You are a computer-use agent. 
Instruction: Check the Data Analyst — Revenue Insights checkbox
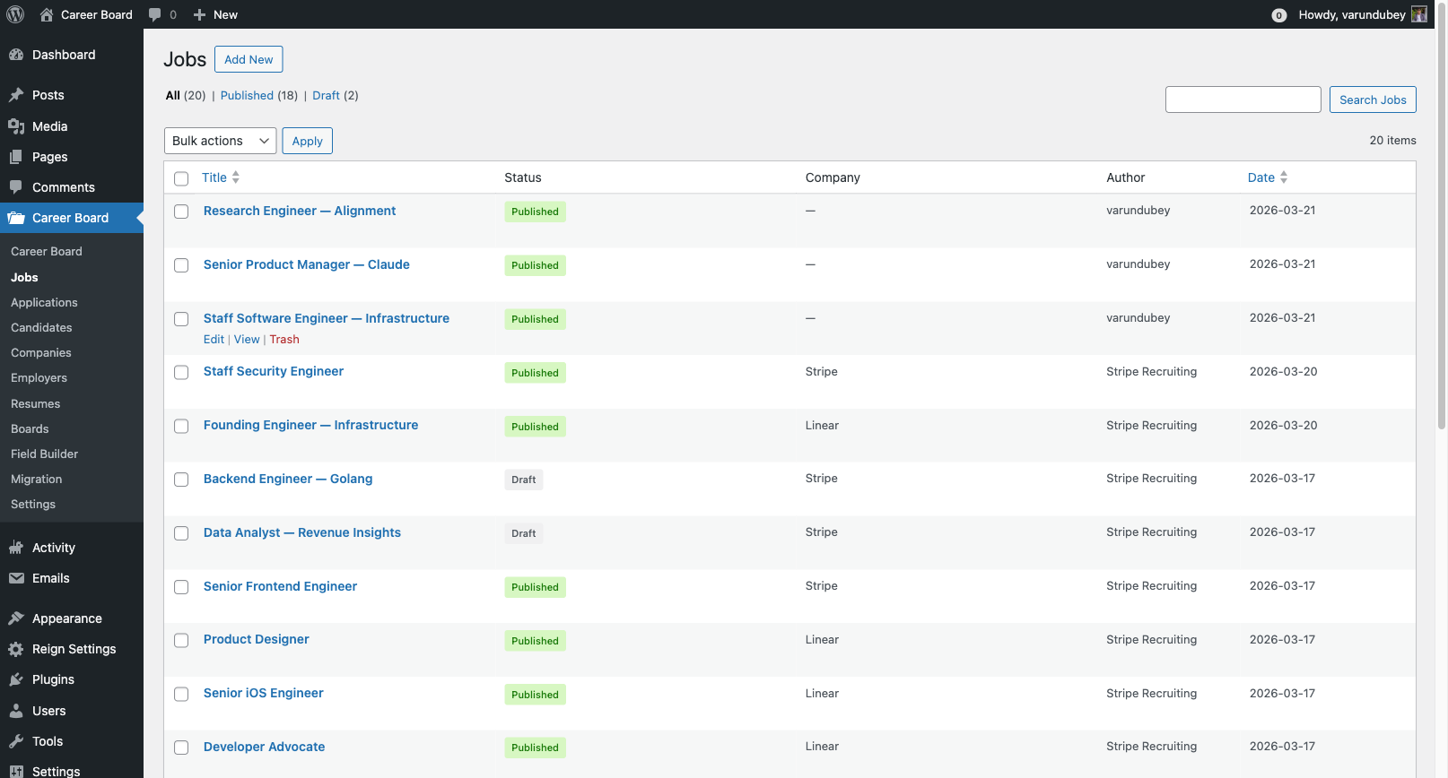pos(181,533)
